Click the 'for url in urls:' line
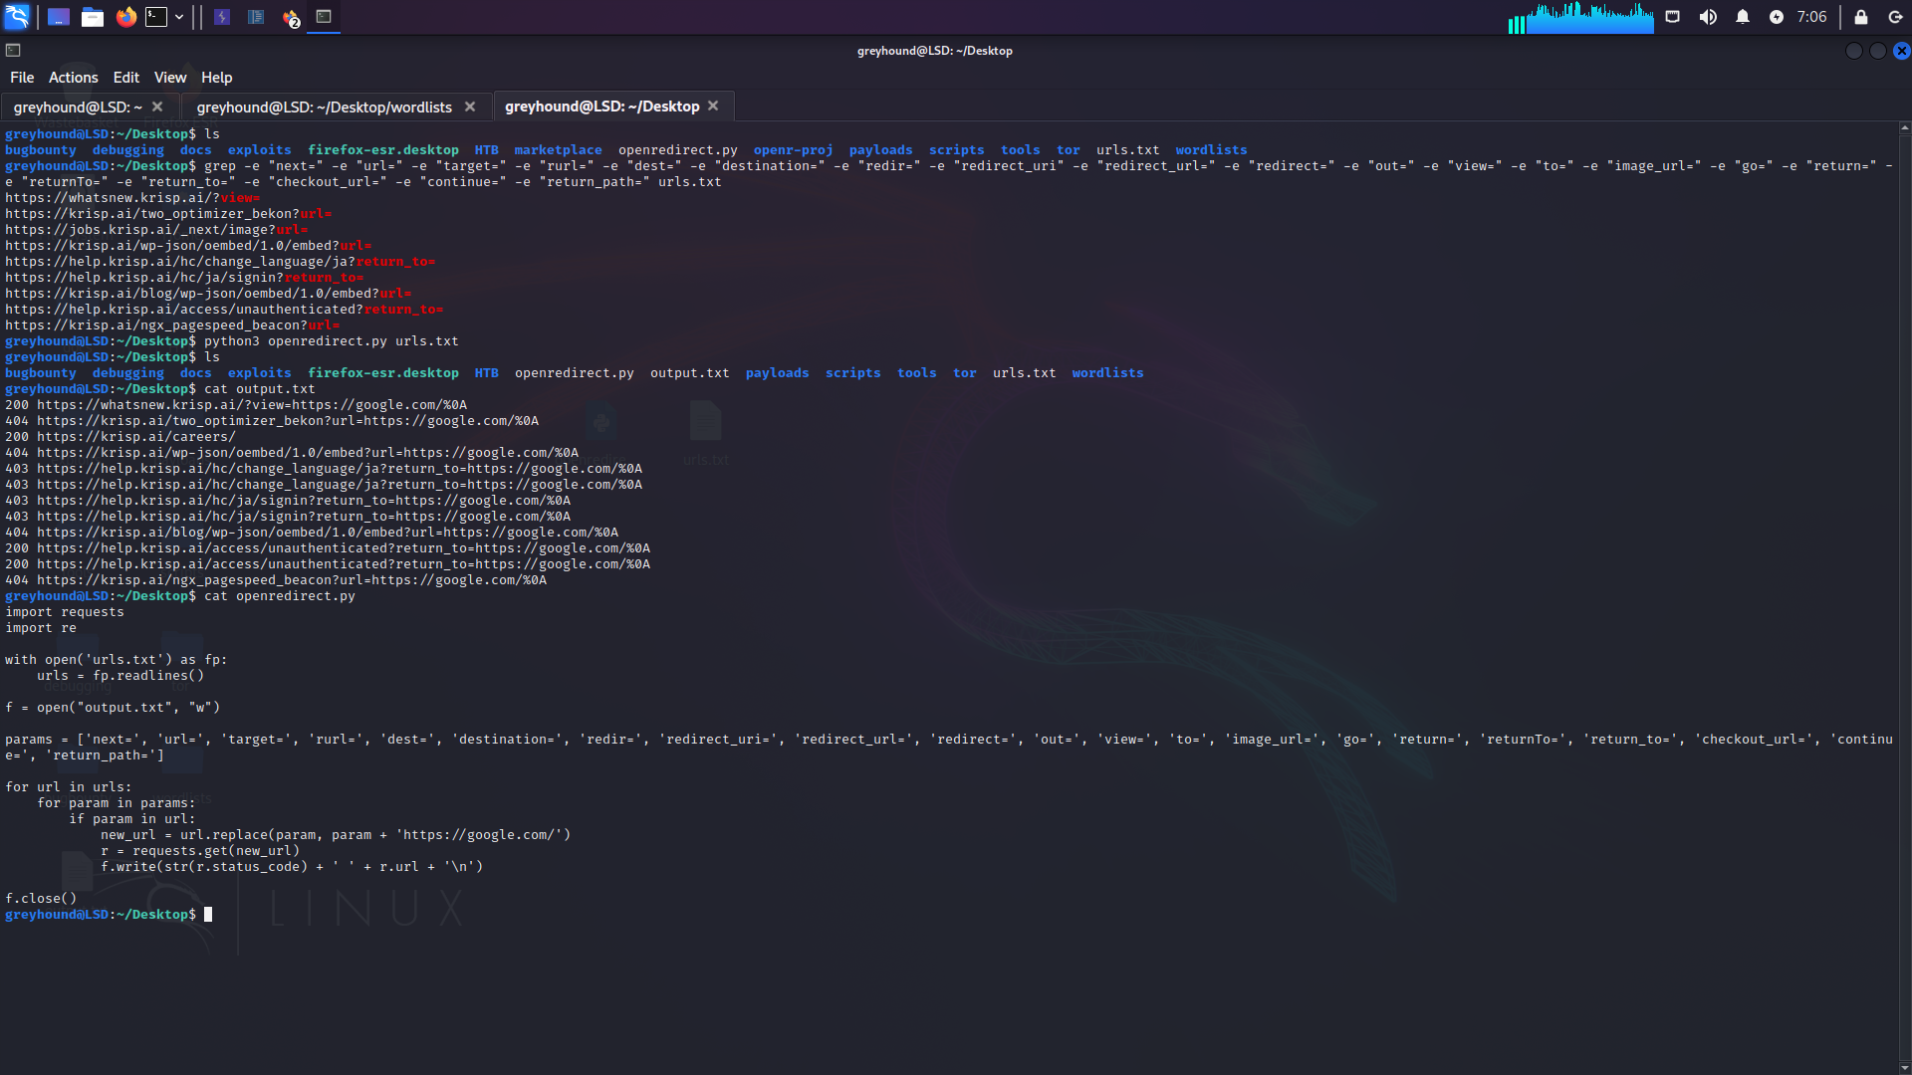Image resolution: width=1912 pixels, height=1075 pixels. tap(69, 787)
